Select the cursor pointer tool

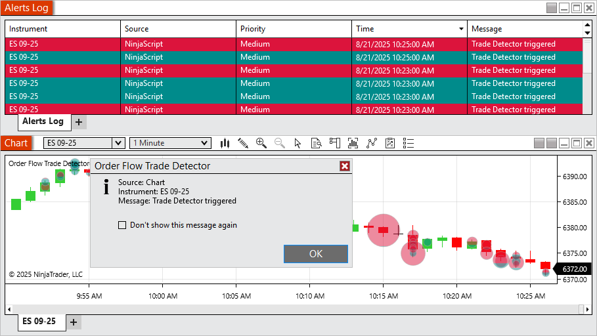click(x=298, y=143)
